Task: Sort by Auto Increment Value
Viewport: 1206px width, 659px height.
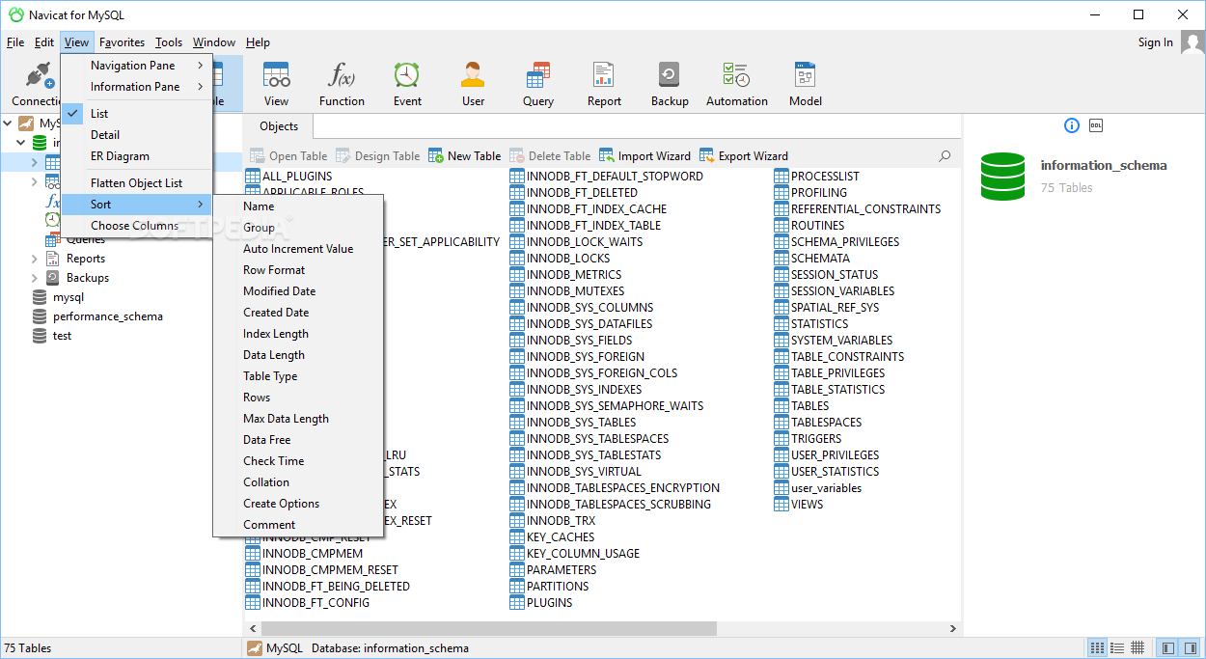Action: tap(298, 249)
